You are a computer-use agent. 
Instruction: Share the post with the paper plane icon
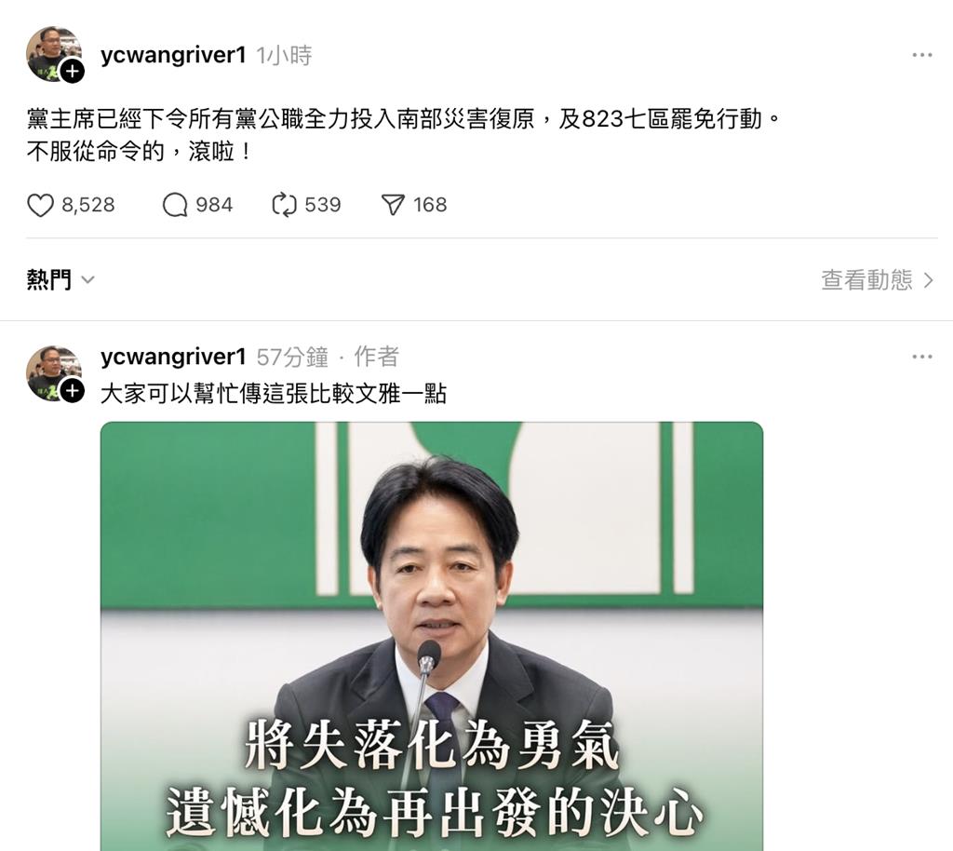393,205
